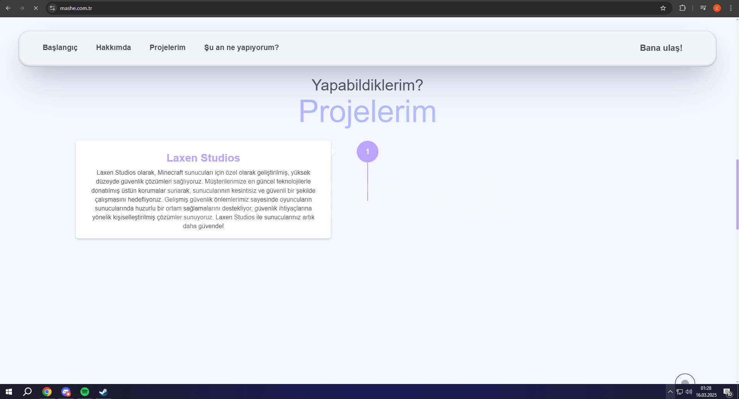Select timeline marker number 1
Screen dimensions: 739x399
(368, 152)
